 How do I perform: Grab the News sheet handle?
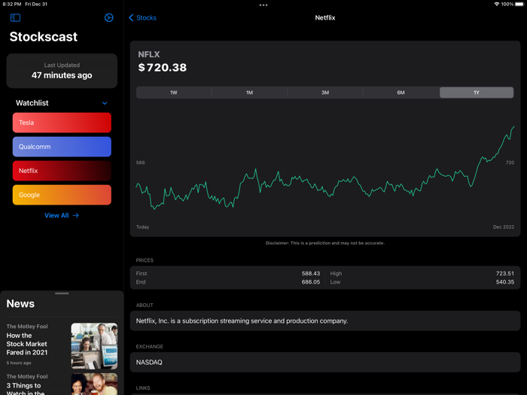[62, 293]
